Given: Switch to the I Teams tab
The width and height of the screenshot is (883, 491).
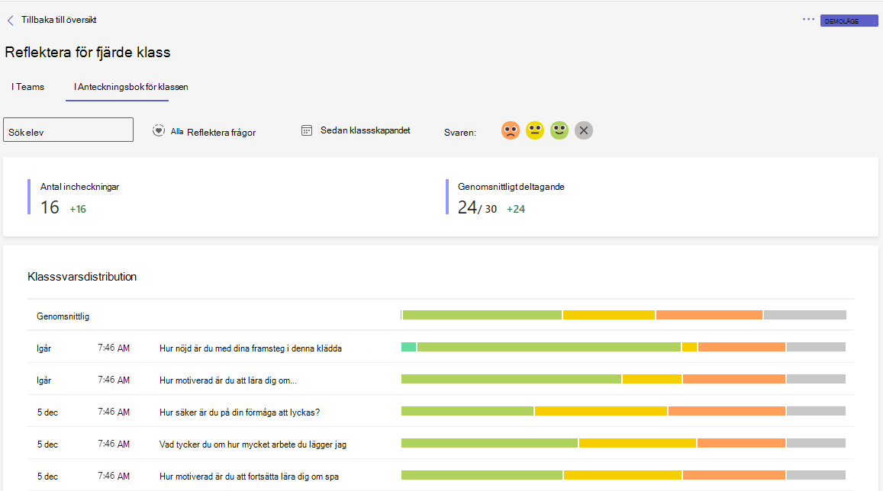Looking at the screenshot, I should tap(27, 87).
